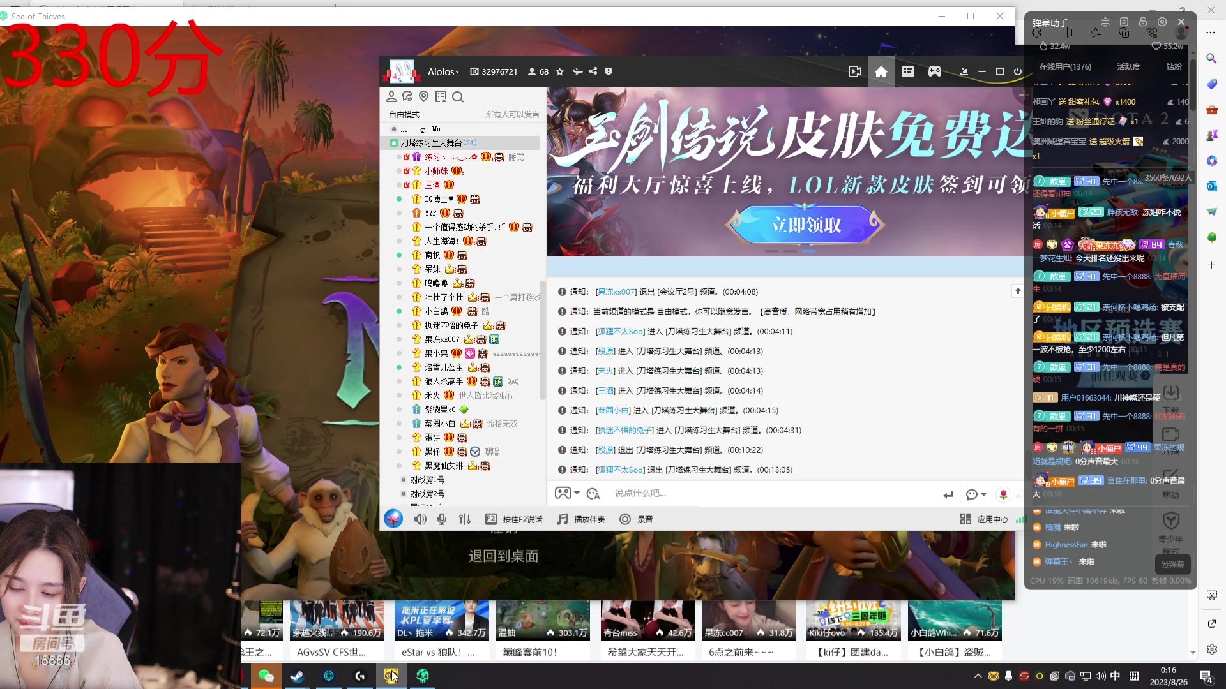Click the extensions puzzle icon in browser toolbar
Image resolution: width=1226 pixels, height=689 pixels.
tap(1037, 33)
